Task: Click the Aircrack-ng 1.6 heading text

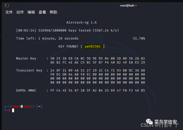Action: [x=82, y=22]
